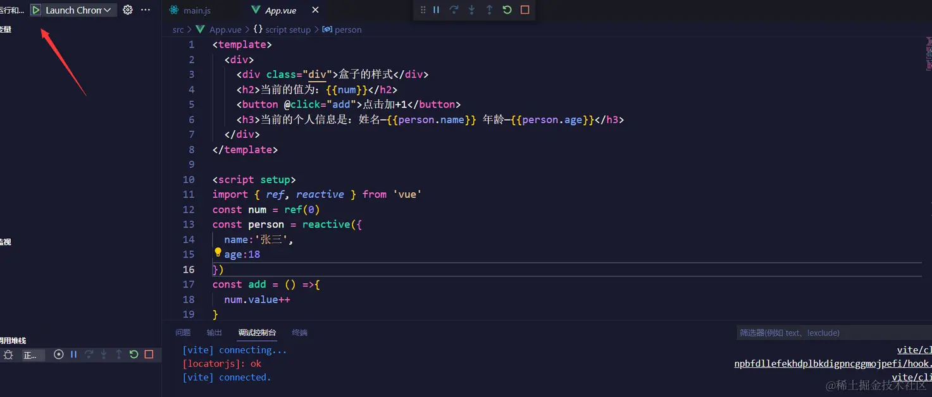This screenshot has width=932, height=397.
Task: Restart session from the call stack toolbar
Action: coord(134,355)
